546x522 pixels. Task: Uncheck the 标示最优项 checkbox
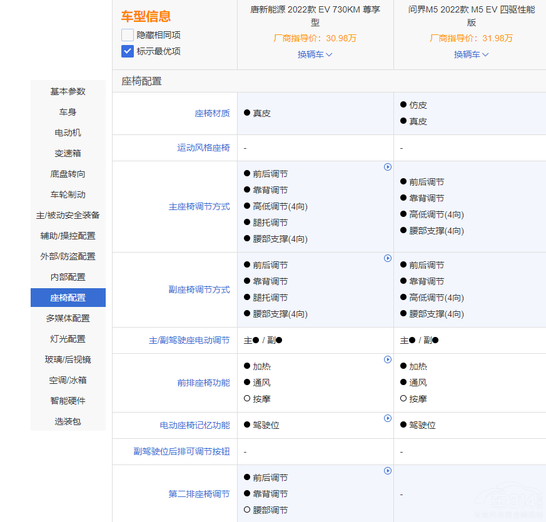click(128, 51)
